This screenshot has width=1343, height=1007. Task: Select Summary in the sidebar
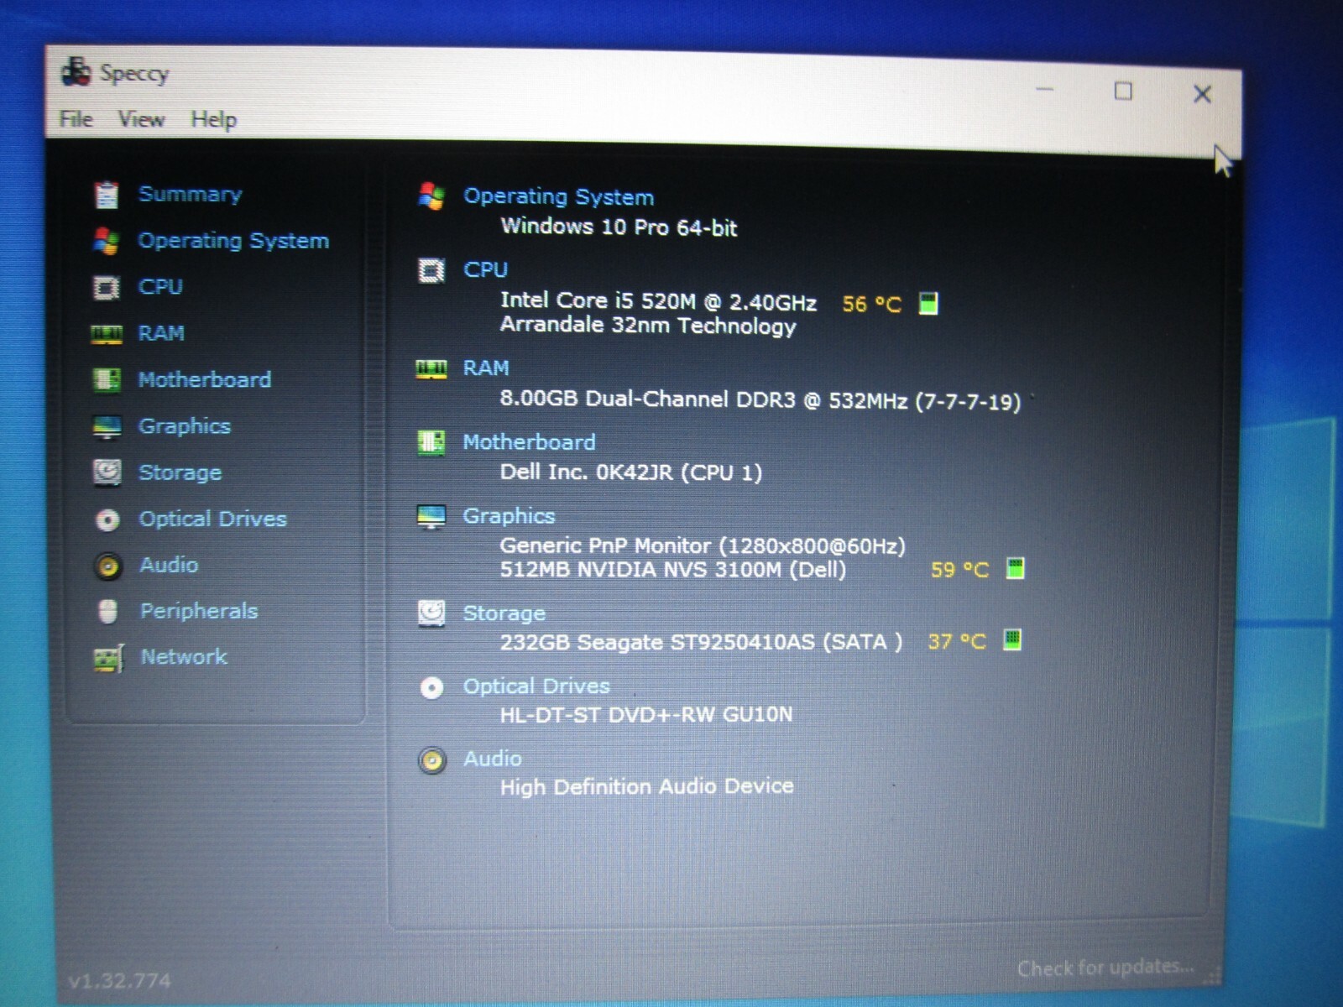click(191, 194)
